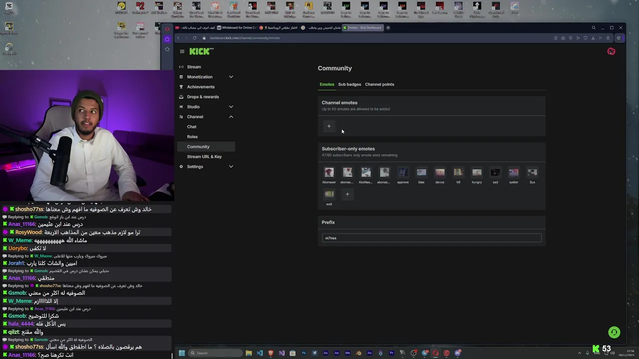The height and width of the screenshot is (359, 639).
Task: Add a new channel emote
Action: click(329, 126)
